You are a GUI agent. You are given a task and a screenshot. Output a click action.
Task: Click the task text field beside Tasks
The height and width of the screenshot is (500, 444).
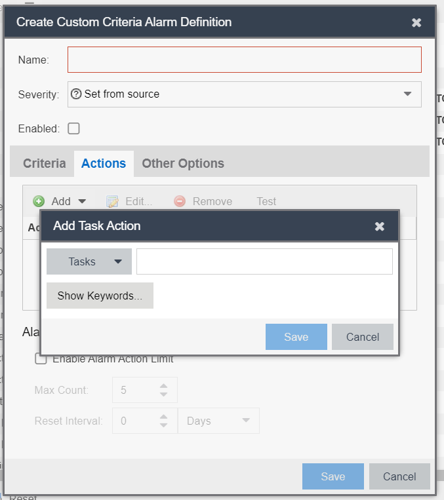[264, 261]
